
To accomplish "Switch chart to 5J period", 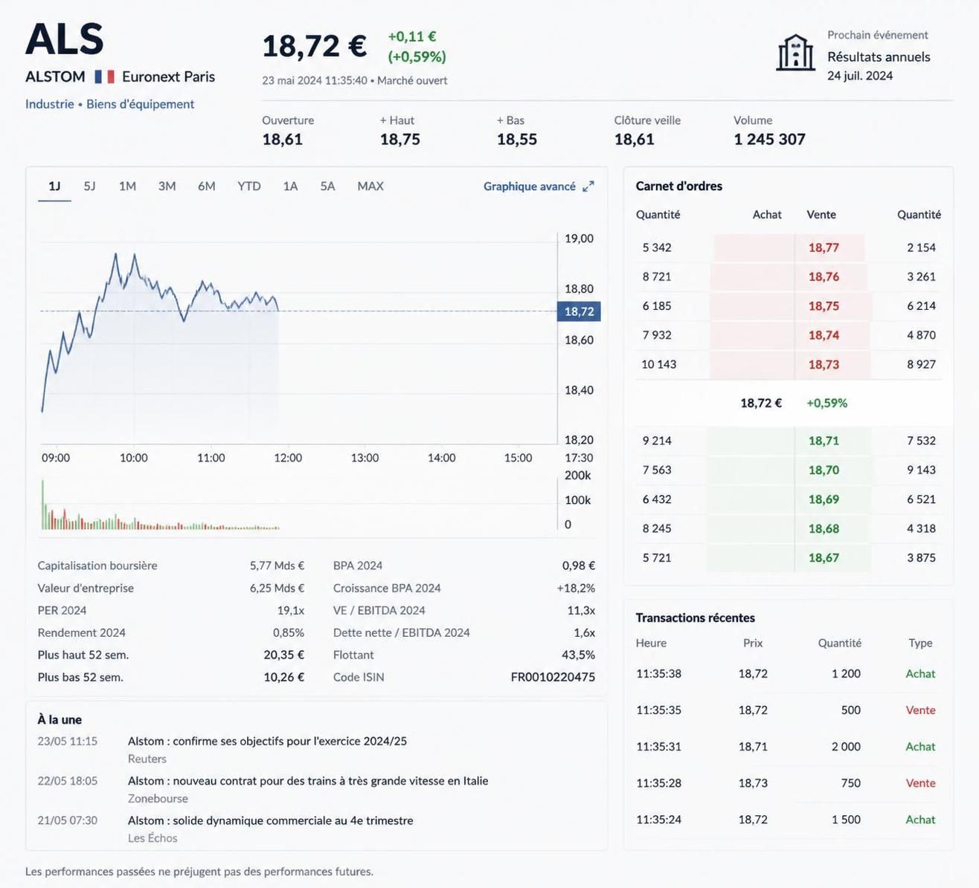I will (x=89, y=186).
